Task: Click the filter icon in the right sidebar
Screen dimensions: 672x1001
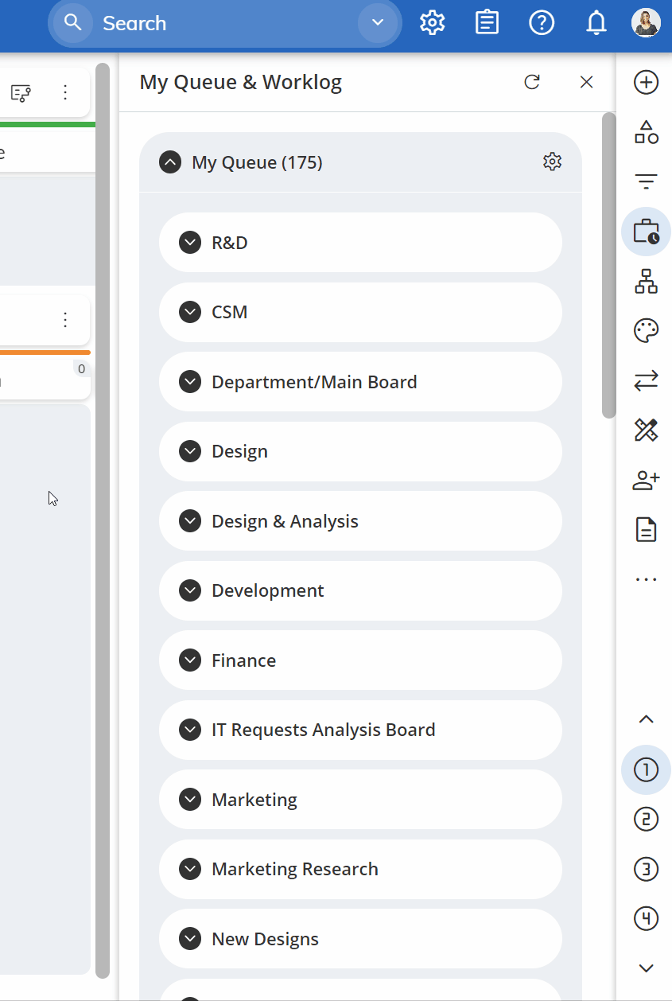Action: tap(646, 181)
